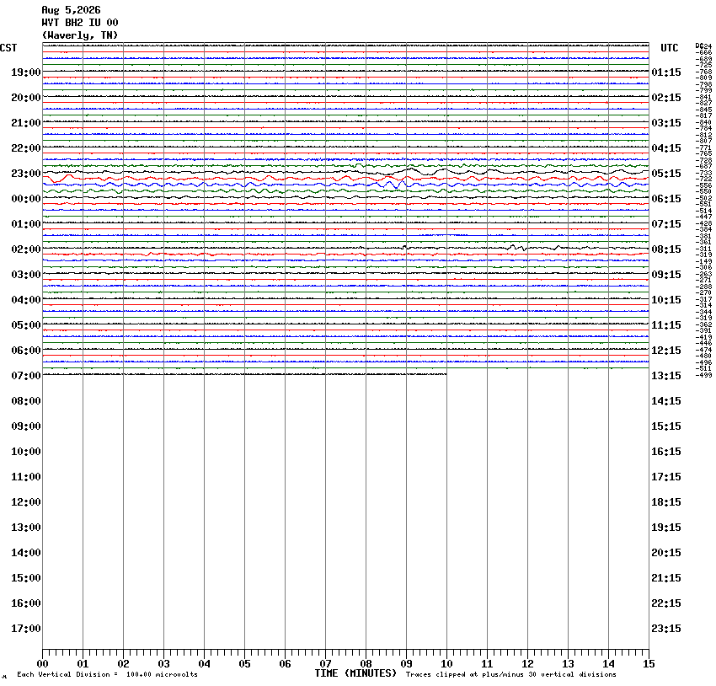Click minute 00 on the time axis
716x686 pixels.
tap(42, 664)
